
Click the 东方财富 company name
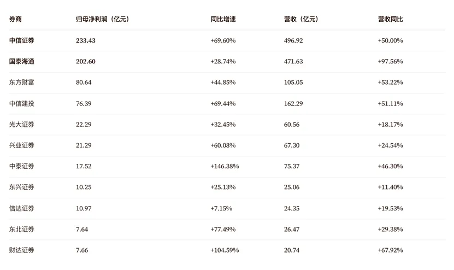pos(22,83)
